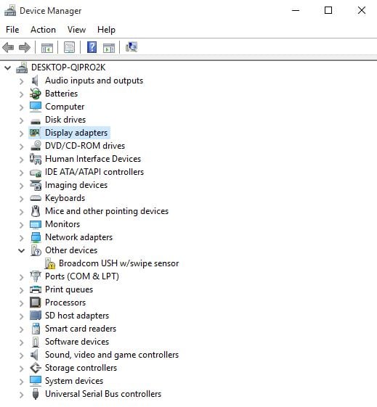Open the File menu
This screenshot has width=377, height=407.
coord(12,30)
